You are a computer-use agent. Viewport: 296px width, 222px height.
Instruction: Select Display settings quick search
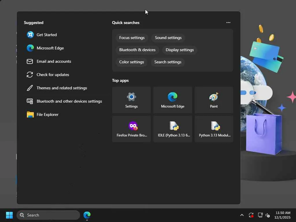(180, 50)
